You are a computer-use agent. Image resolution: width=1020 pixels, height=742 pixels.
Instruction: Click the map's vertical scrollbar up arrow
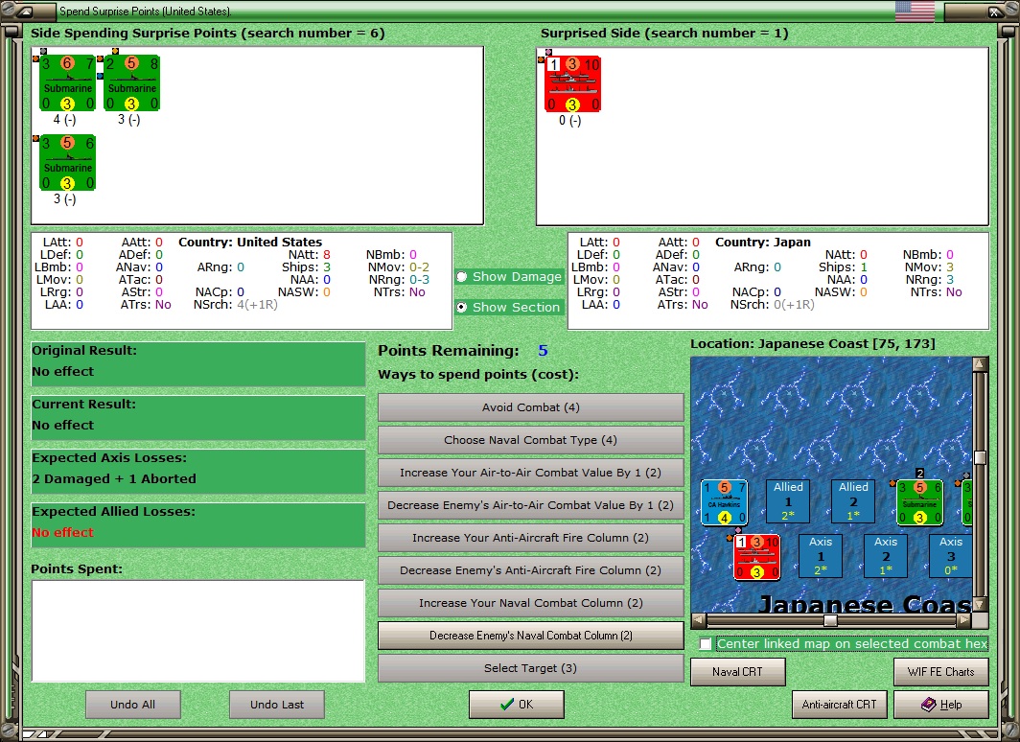coord(981,364)
